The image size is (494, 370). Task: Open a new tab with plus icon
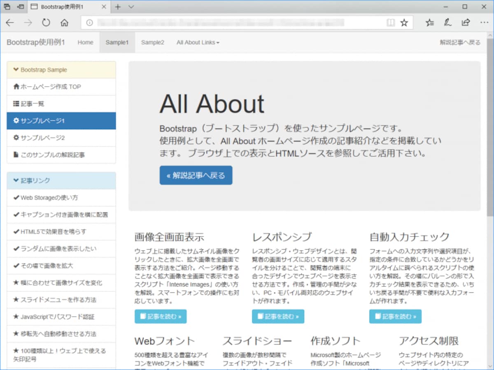click(118, 7)
